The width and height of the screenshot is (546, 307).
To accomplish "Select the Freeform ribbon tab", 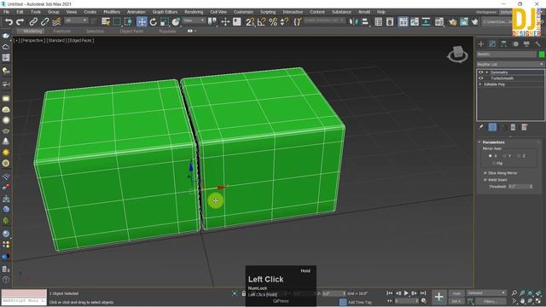I will pos(62,31).
